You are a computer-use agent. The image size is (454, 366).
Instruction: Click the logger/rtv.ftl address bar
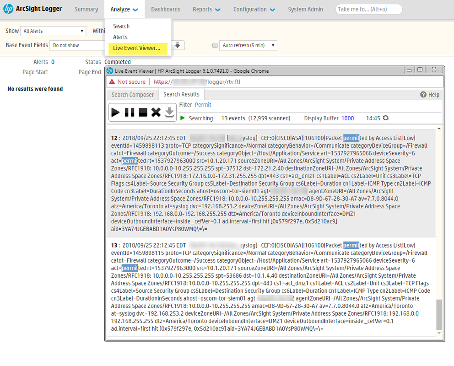coord(275,82)
